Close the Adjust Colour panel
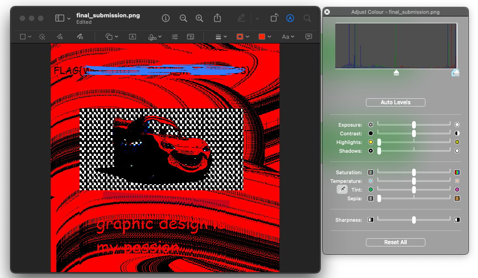Image resolution: width=478 pixels, height=278 pixels. pos(327,12)
